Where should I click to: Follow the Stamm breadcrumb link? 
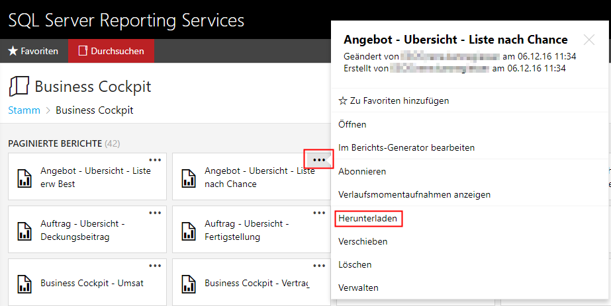tap(24, 110)
